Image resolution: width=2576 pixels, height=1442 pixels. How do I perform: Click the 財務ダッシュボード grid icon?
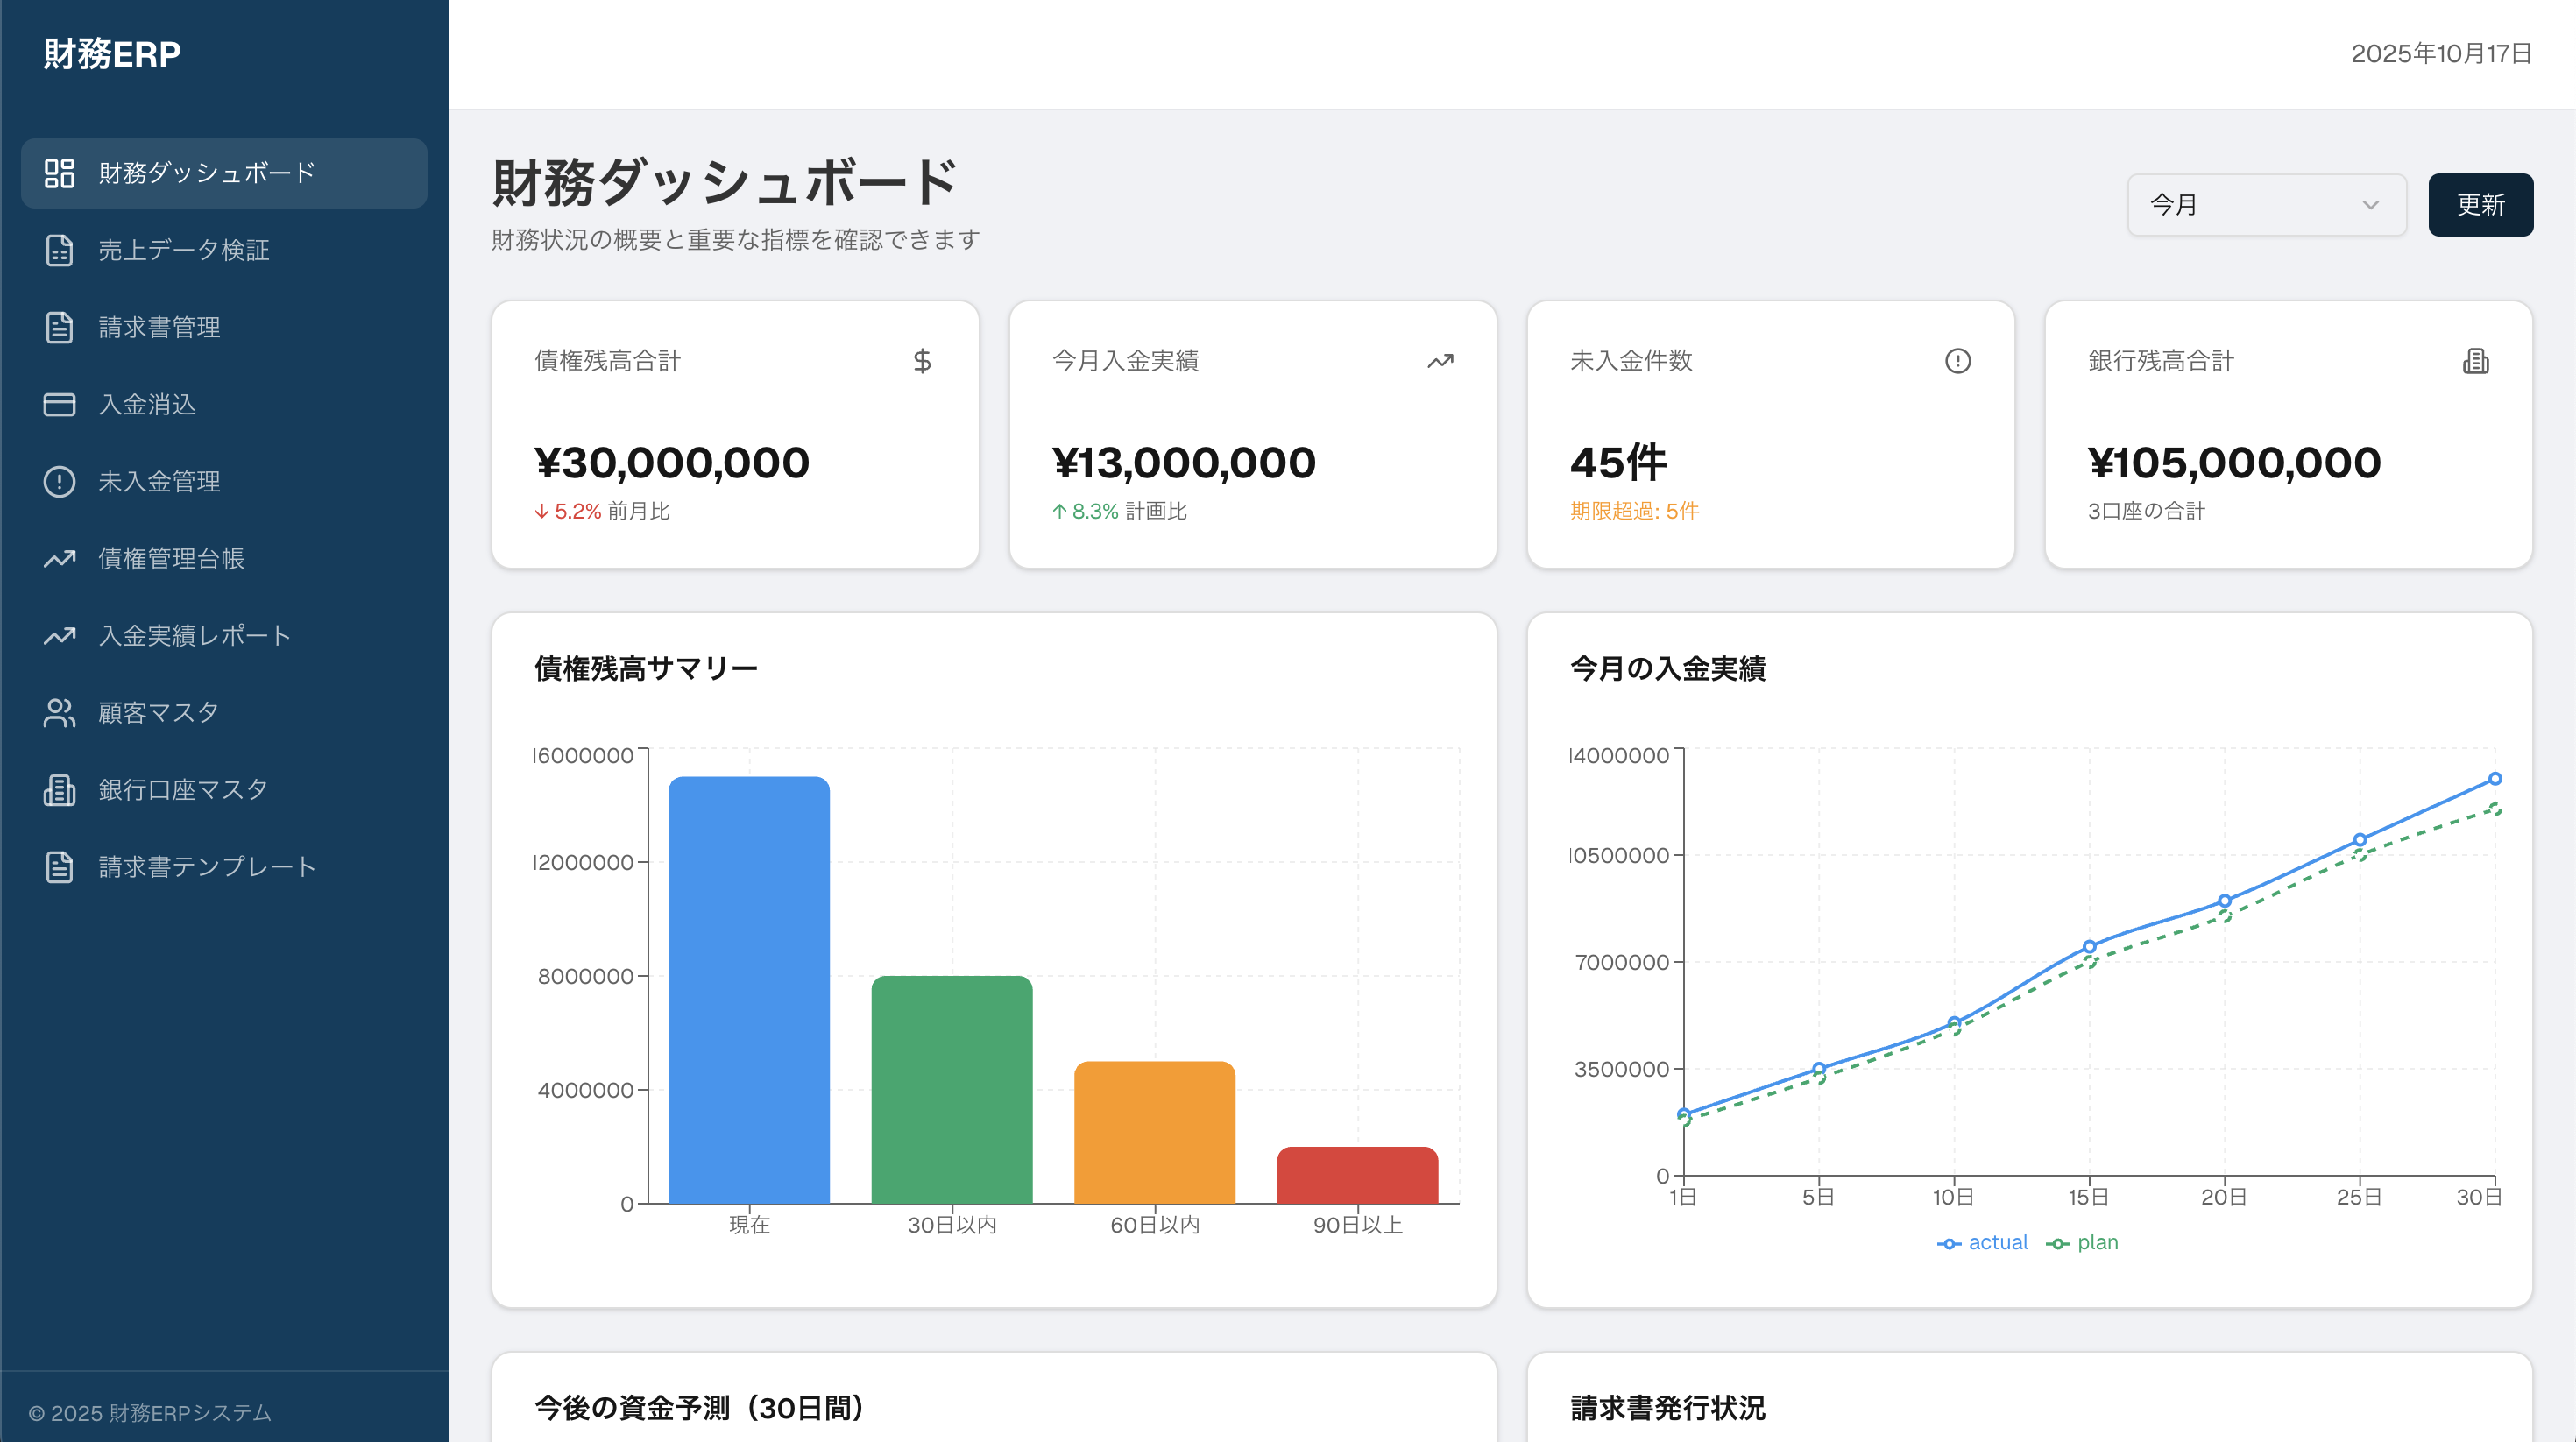pyautogui.click(x=59, y=173)
